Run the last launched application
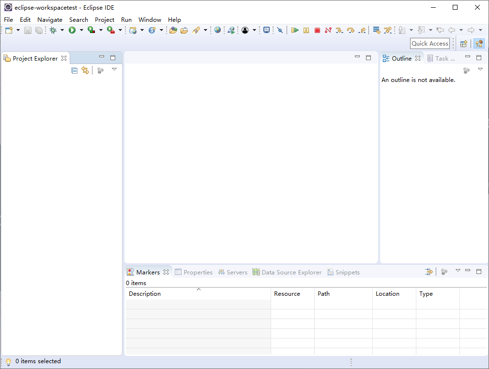 (x=74, y=30)
